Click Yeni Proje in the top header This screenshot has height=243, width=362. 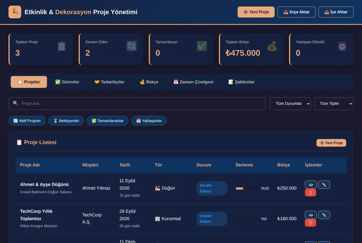pyautogui.click(x=256, y=12)
